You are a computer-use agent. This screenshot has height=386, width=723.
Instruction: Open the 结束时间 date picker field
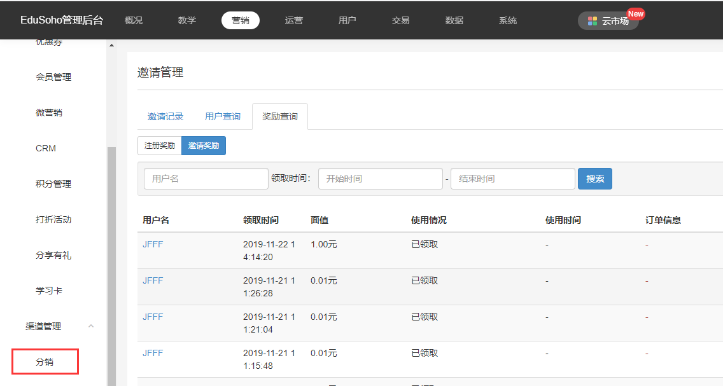(x=513, y=179)
